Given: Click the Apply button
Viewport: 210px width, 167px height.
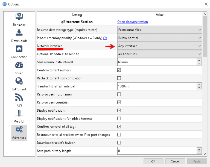Looking at the screenshot, I should (x=197, y=161).
